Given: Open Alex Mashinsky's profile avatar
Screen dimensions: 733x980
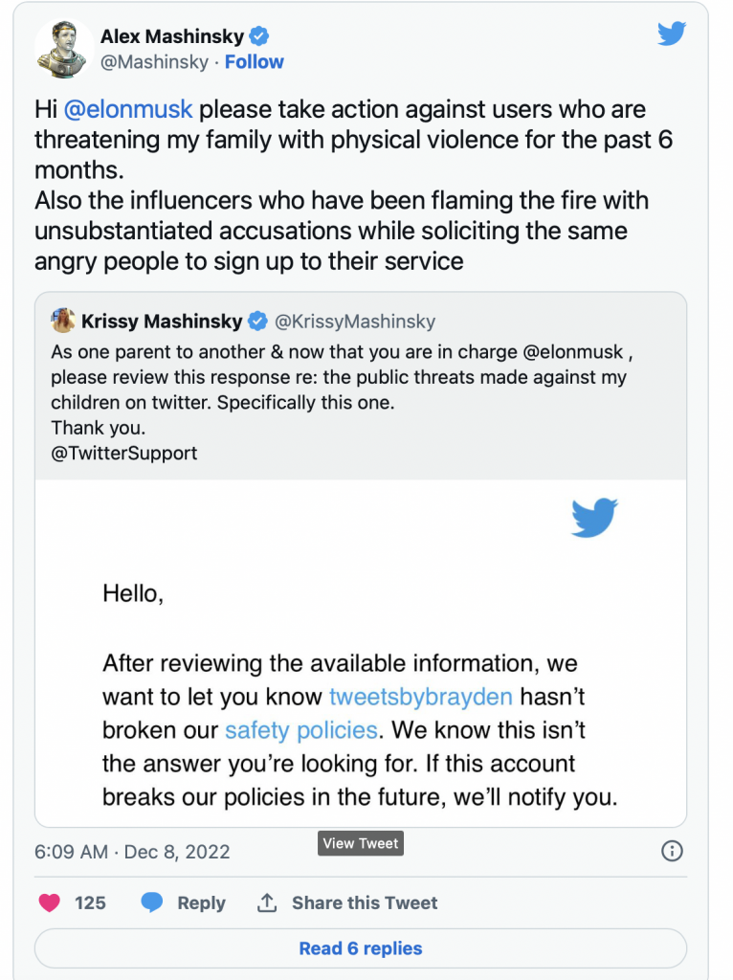Looking at the screenshot, I should pos(63,50).
